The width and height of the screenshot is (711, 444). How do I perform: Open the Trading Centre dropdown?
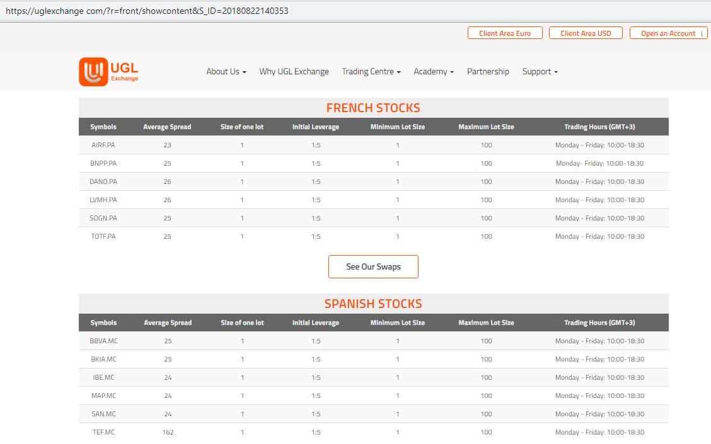pyautogui.click(x=371, y=72)
